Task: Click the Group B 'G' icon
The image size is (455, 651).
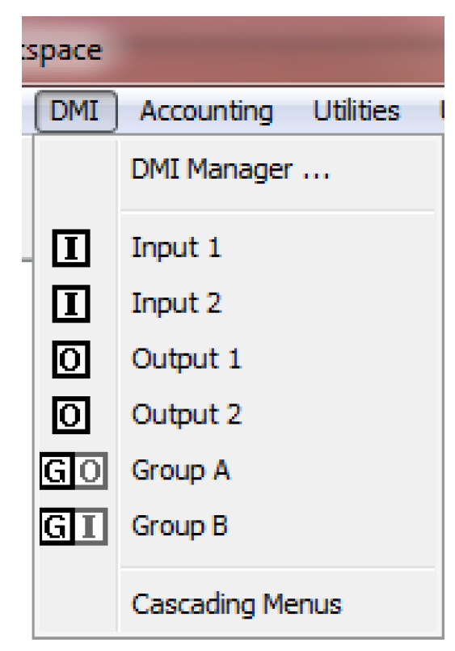Action: 57,526
